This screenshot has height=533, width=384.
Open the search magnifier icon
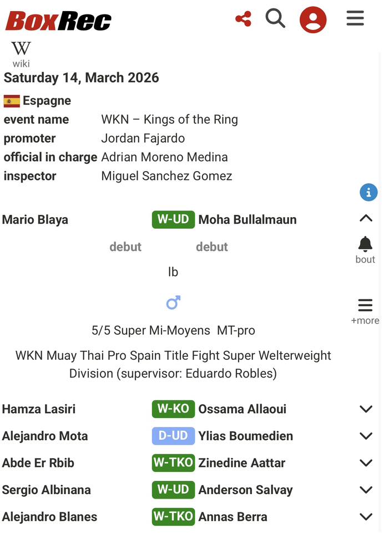click(x=275, y=19)
